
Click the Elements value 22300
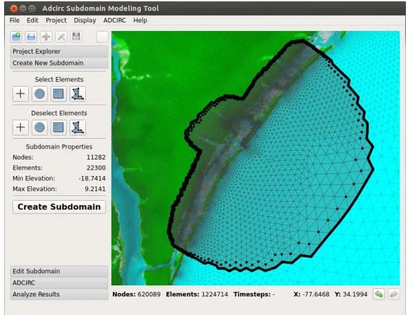96,168
